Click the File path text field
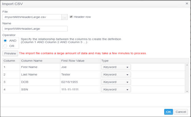The height and width of the screenshot is (117, 191). pyautogui.click(x=32, y=17)
